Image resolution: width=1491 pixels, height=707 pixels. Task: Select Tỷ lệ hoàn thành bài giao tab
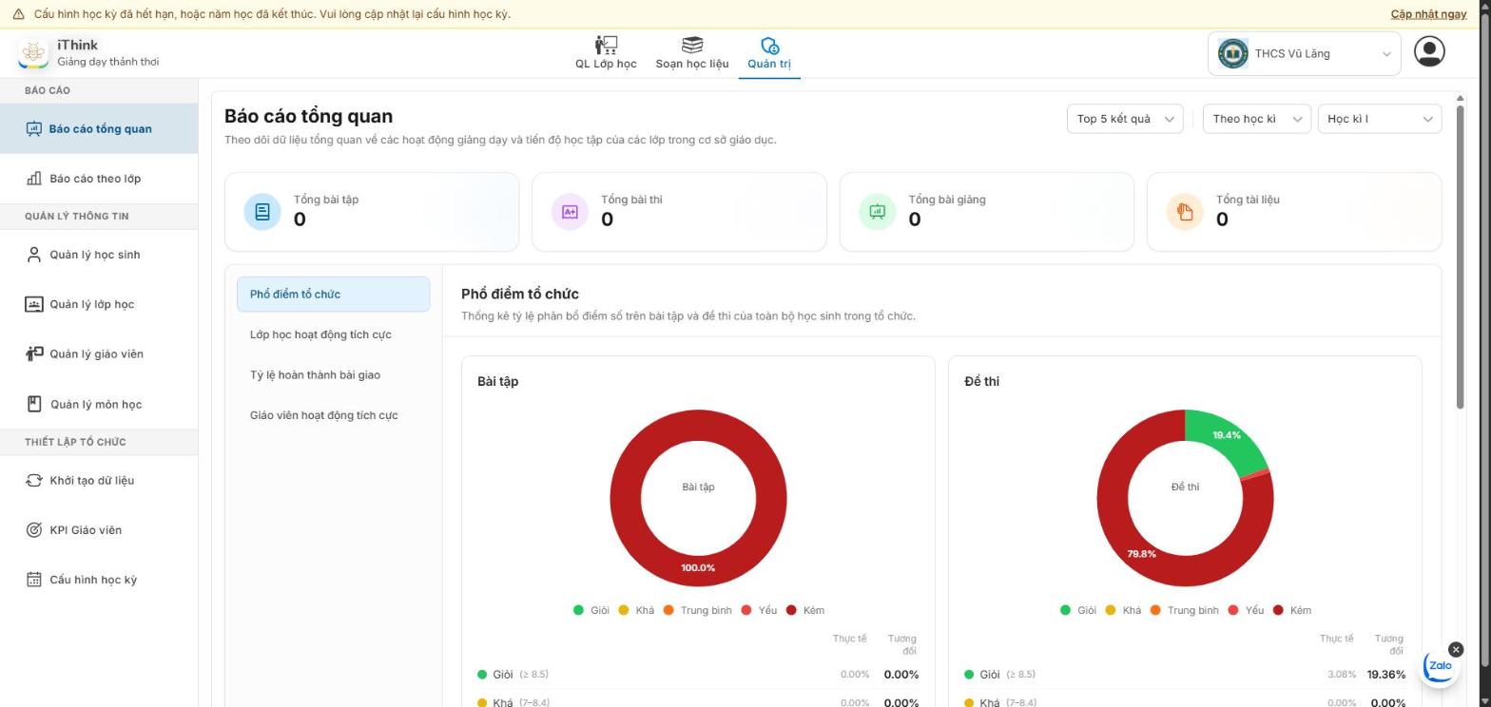tap(334, 375)
